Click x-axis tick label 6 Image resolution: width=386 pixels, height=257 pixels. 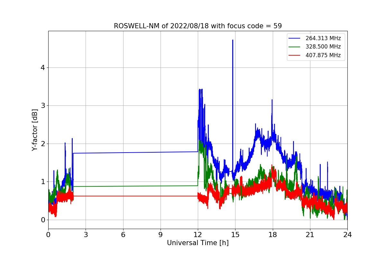(123, 235)
